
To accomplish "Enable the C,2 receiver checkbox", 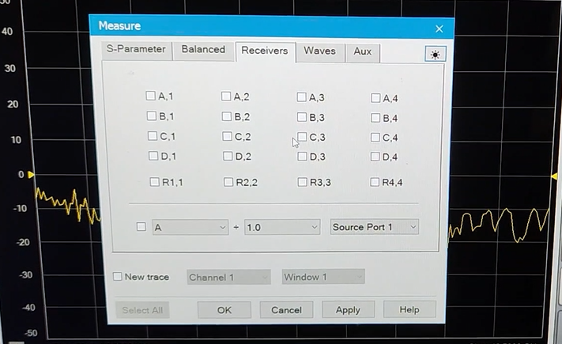I will coord(227,136).
